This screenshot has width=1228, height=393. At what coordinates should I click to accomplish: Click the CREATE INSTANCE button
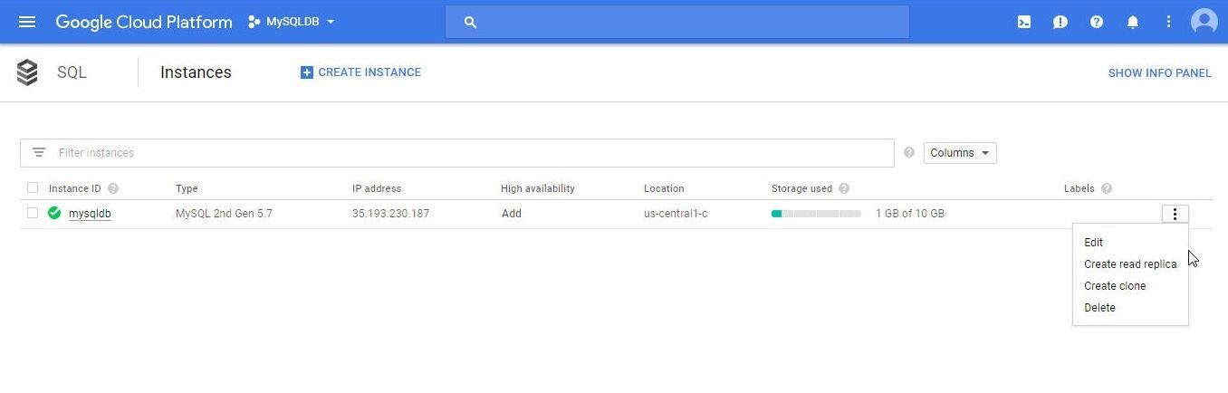tap(360, 72)
